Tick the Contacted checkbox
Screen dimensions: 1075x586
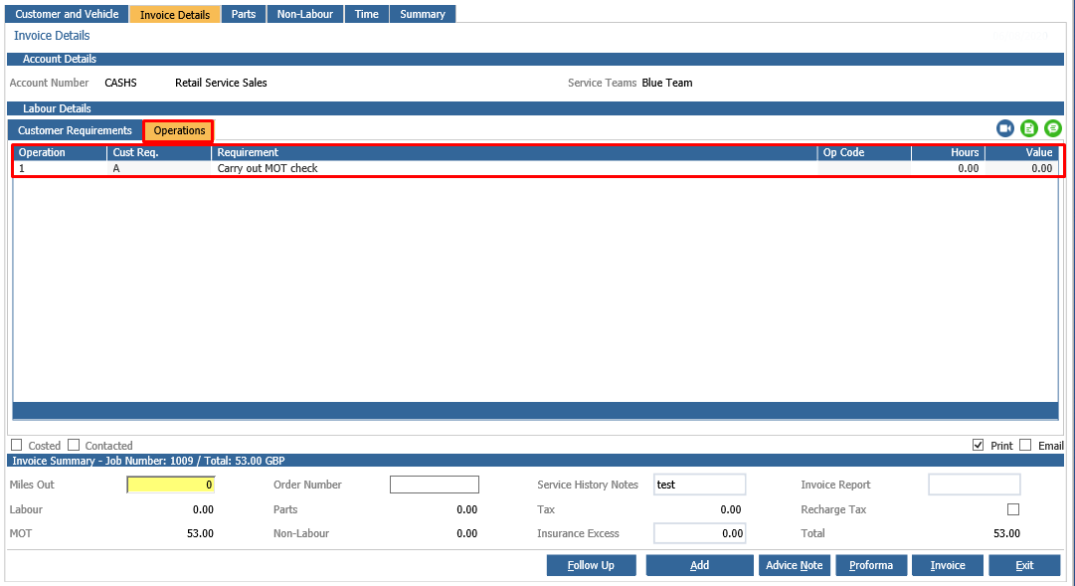pos(74,446)
